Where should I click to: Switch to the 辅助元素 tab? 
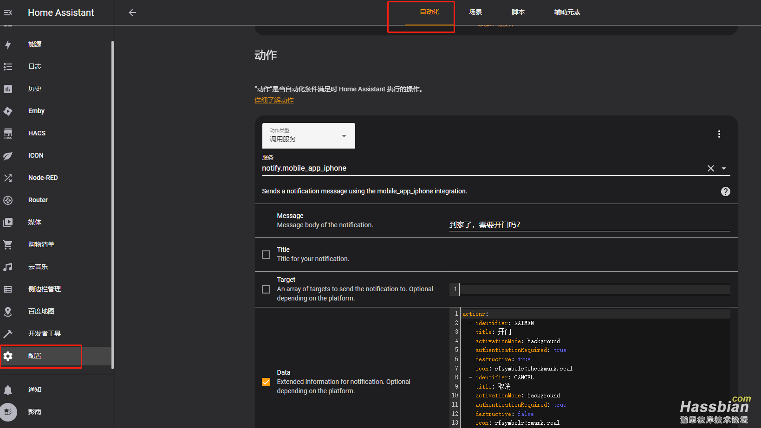pos(567,12)
